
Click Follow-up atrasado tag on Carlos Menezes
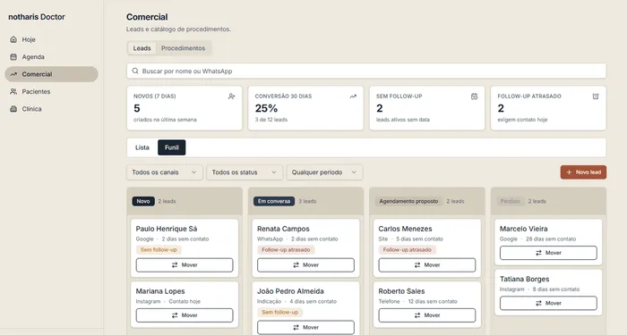(x=407, y=249)
